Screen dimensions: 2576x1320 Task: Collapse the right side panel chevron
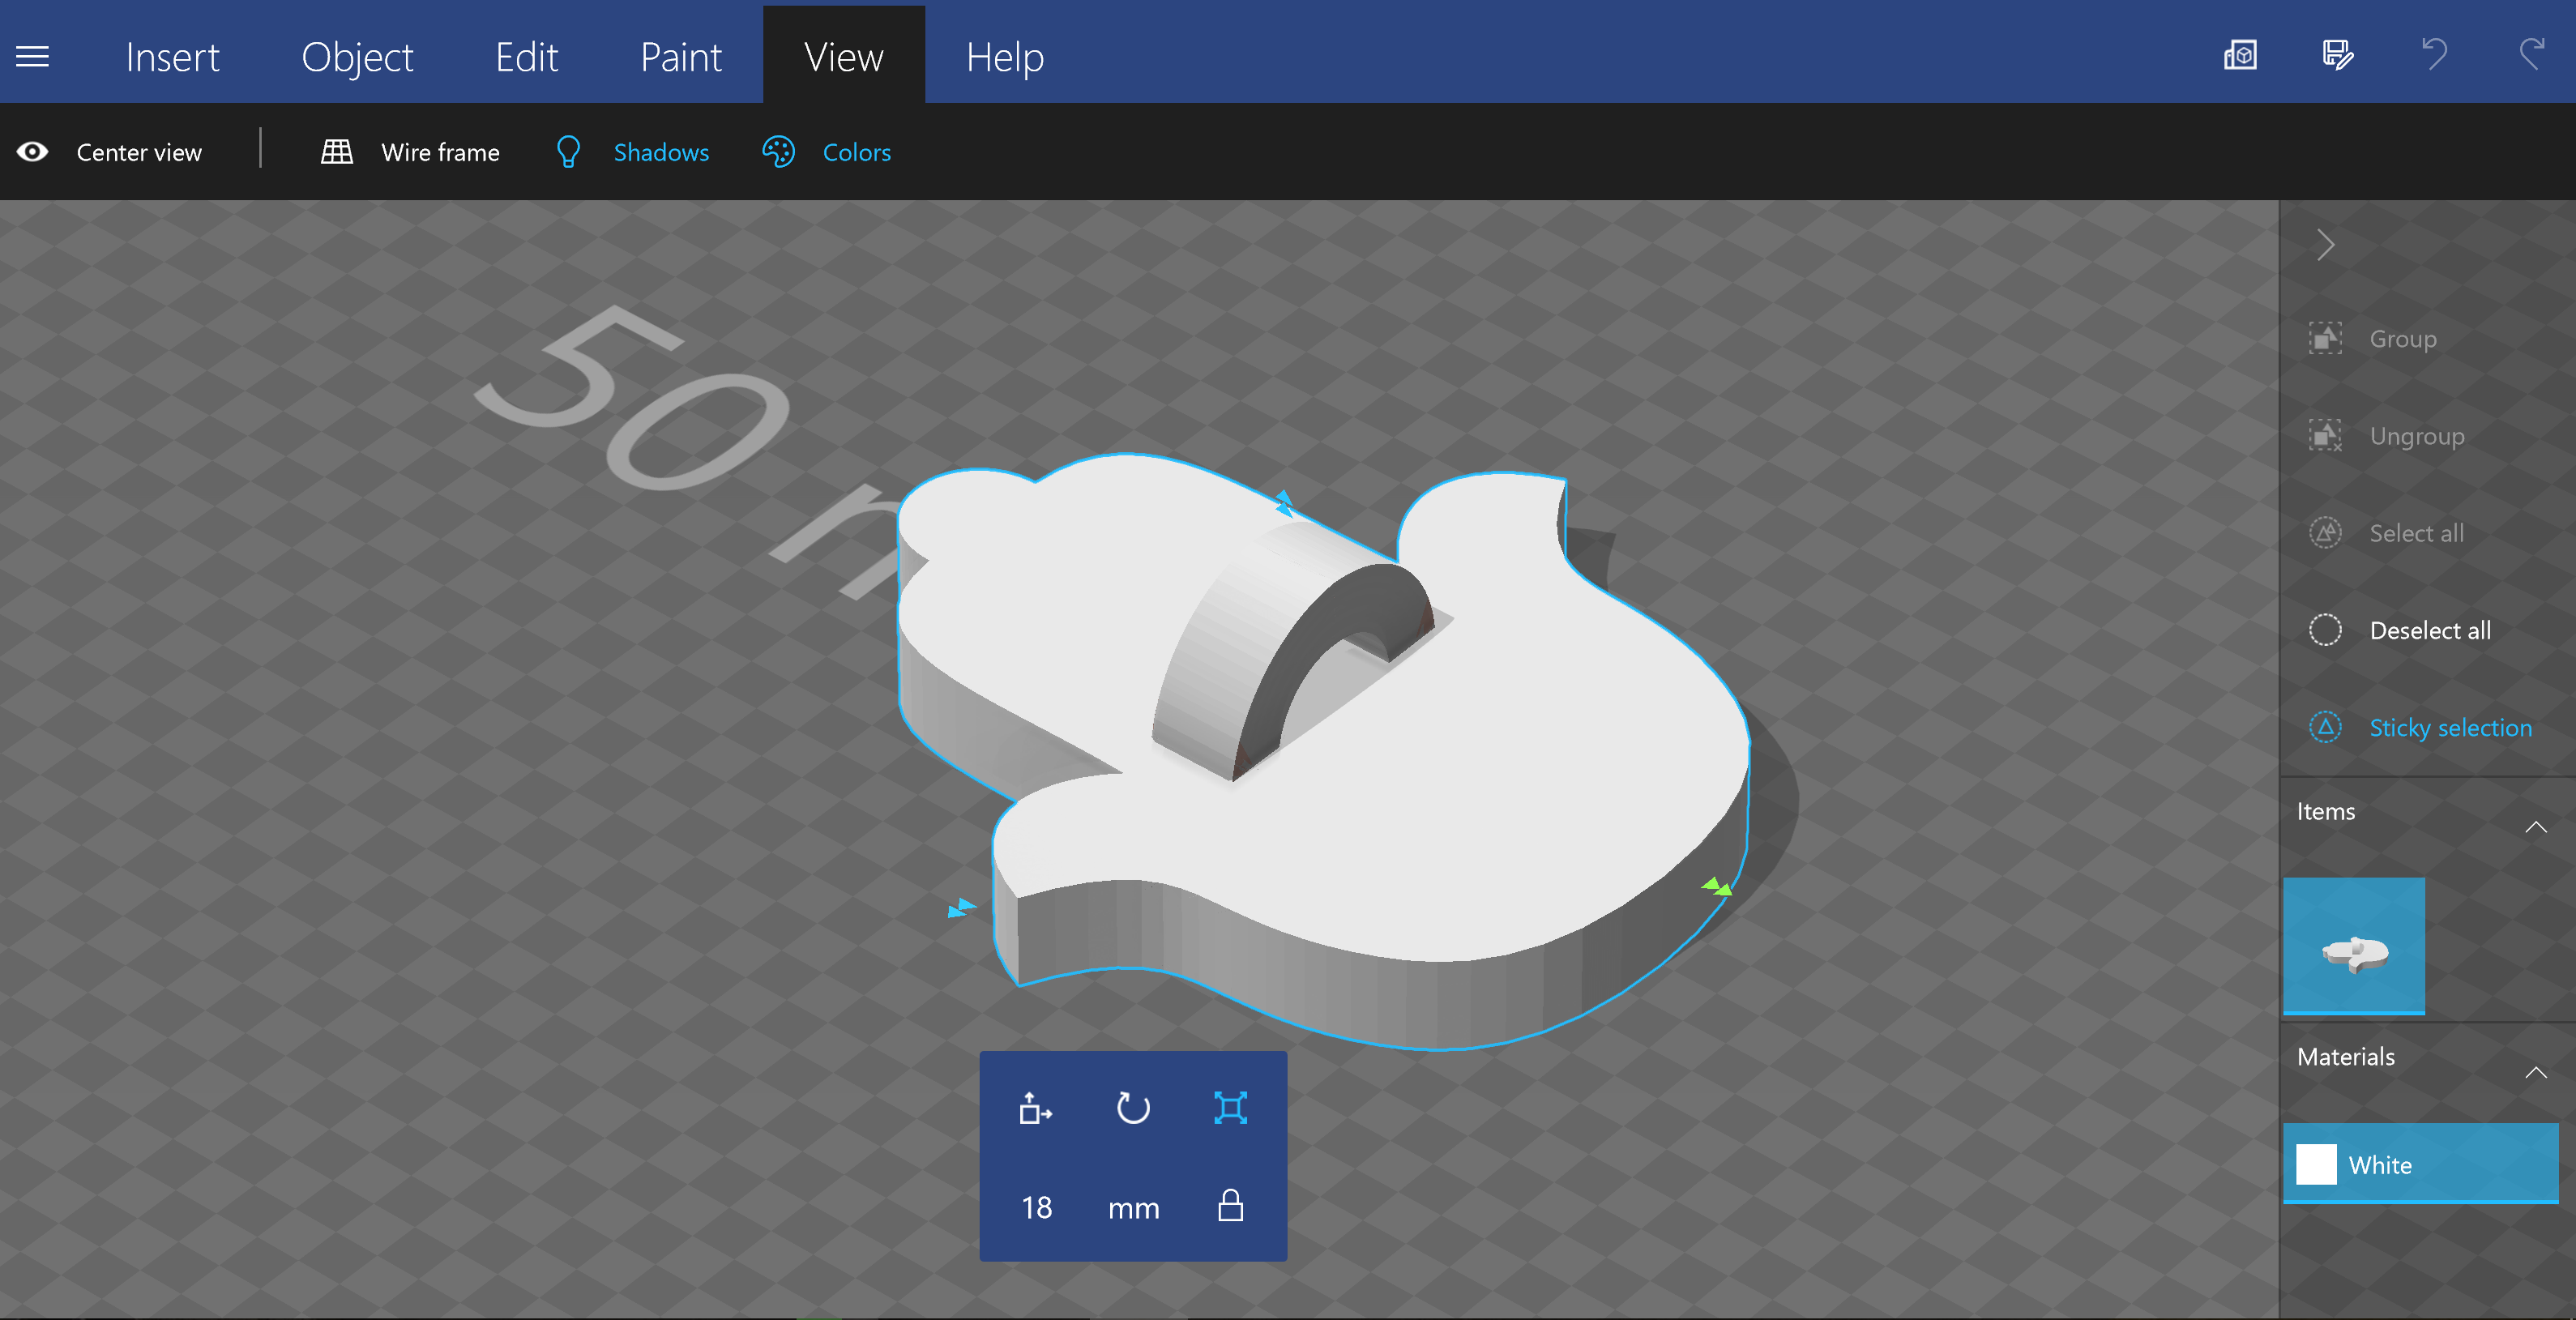[2326, 245]
